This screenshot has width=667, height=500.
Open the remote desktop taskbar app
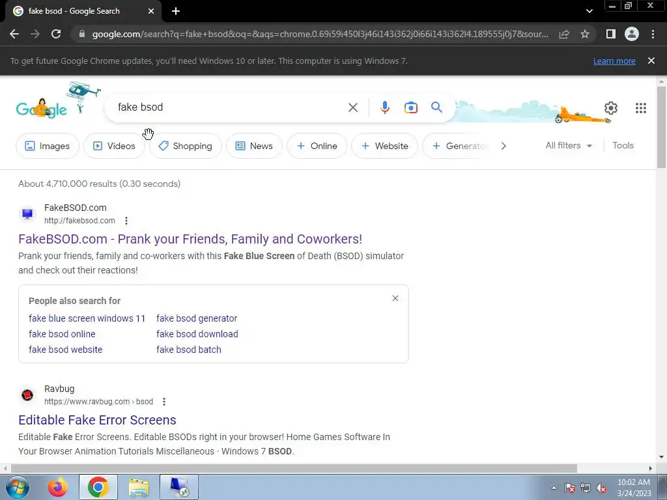[179, 487]
